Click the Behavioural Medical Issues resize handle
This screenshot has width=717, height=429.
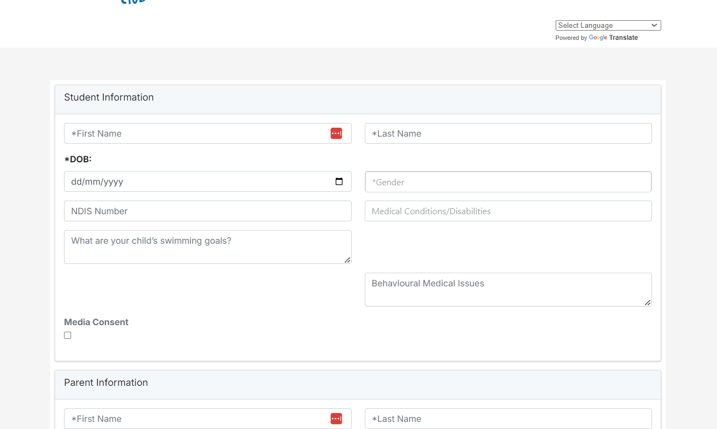tap(648, 303)
